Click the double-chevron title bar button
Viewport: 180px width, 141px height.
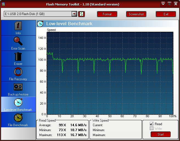(x=169, y=4)
